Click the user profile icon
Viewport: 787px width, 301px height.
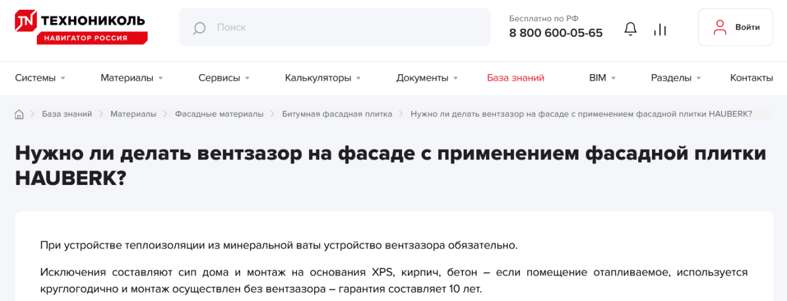pos(720,27)
